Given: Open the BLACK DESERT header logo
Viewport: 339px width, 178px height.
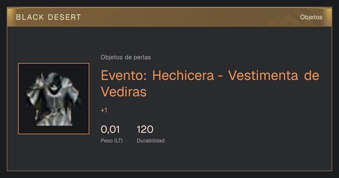Looking at the screenshot, I should pos(49,17).
